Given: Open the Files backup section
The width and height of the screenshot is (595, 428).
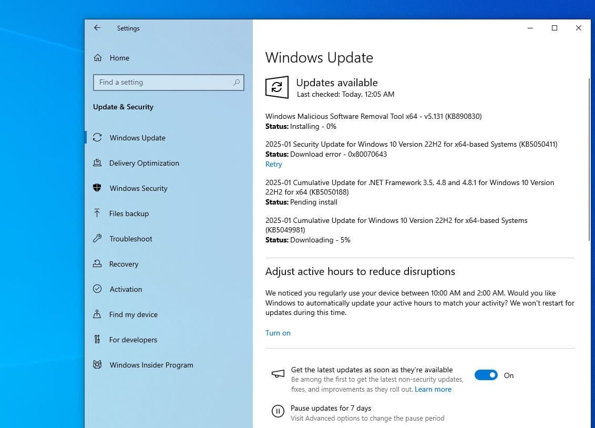Looking at the screenshot, I should 129,213.
